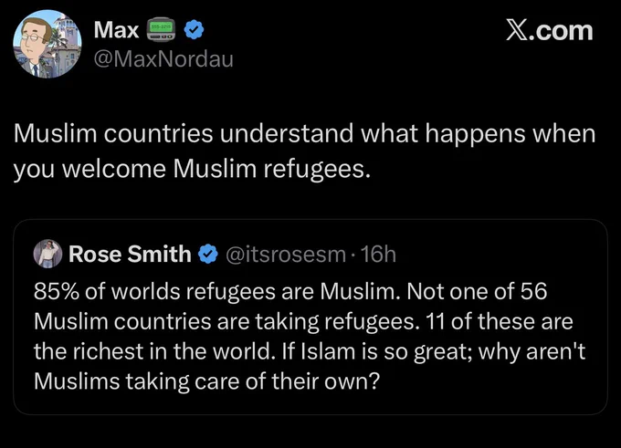Click Max's blue verified checkmark badge
Viewport: 621px width, 448px height.
tap(194, 30)
